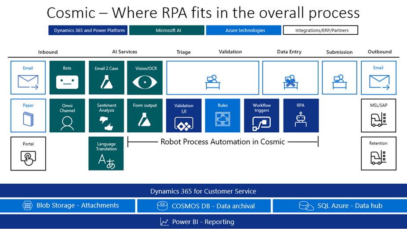The width and height of the screenshot is (407, 229).
Task: Click the Dynamics 365 for Customer Service bar
Action: point(203,191)
